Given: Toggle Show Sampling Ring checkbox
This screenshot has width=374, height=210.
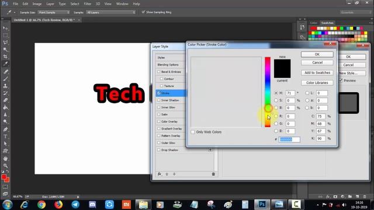Looking at the screenshot, I should 143,12.
